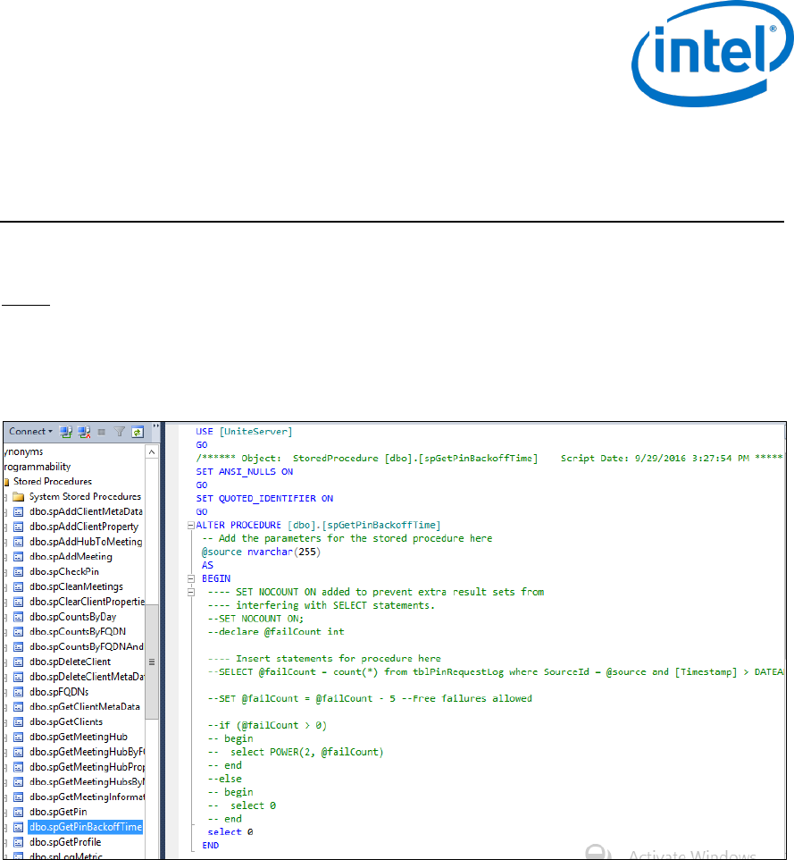Collapse the BEGIN code block

(x=190, y=578)
